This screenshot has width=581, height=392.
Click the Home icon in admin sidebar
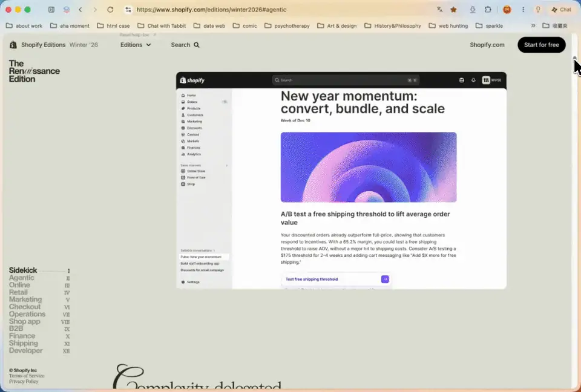(x=183, y=95)
